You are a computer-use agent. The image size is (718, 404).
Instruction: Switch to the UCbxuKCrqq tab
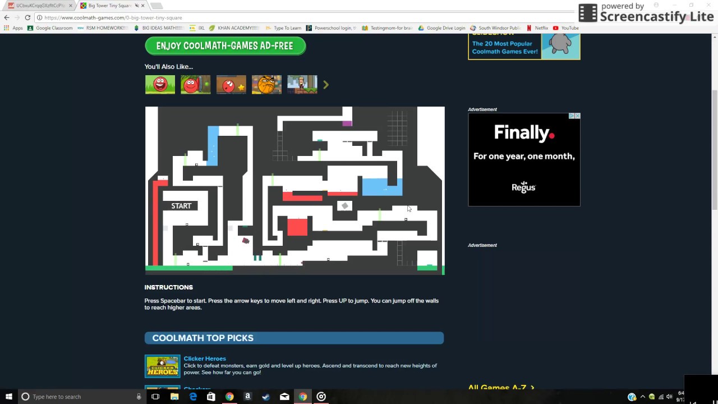tap(39, 6)
